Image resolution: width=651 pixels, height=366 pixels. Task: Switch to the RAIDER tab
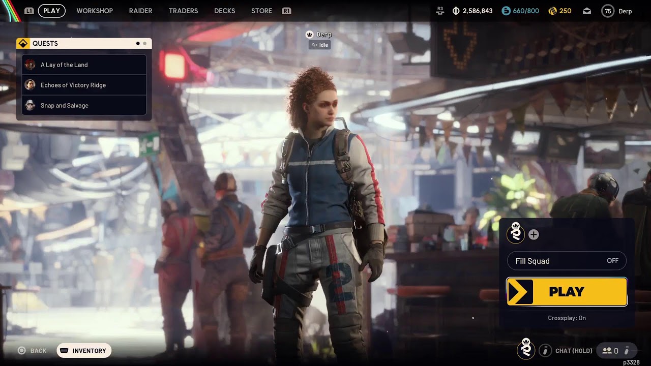(x=140, y=11)
